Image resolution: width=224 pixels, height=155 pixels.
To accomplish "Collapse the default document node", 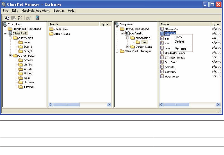I will coord(122,34).
